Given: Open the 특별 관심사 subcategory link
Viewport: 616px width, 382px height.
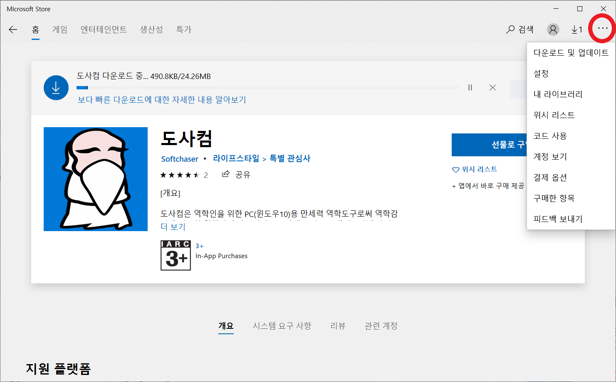Looking at the screenshot, I should coord(290,158).
